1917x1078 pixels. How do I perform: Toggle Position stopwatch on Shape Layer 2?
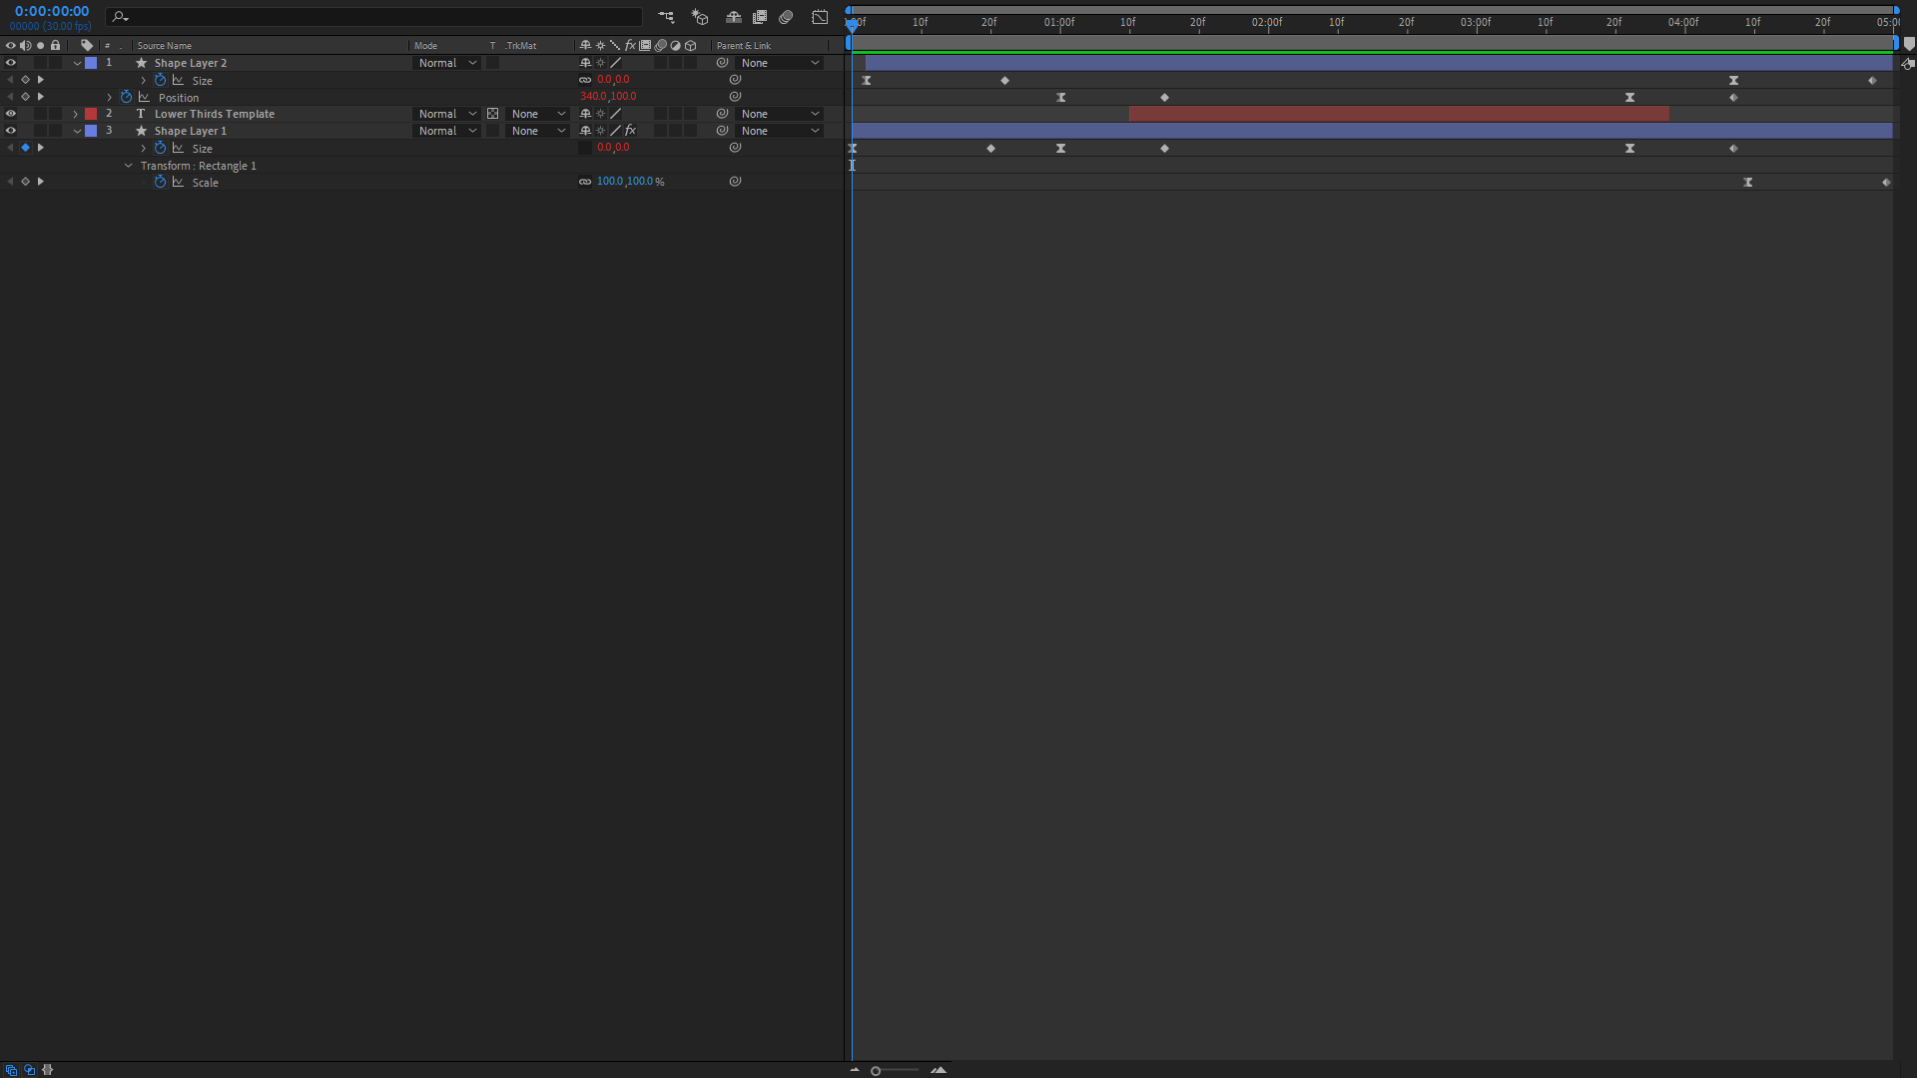[126, 98]
